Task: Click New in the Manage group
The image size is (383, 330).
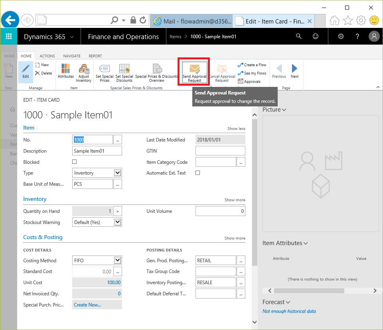Action: [42, 65]
